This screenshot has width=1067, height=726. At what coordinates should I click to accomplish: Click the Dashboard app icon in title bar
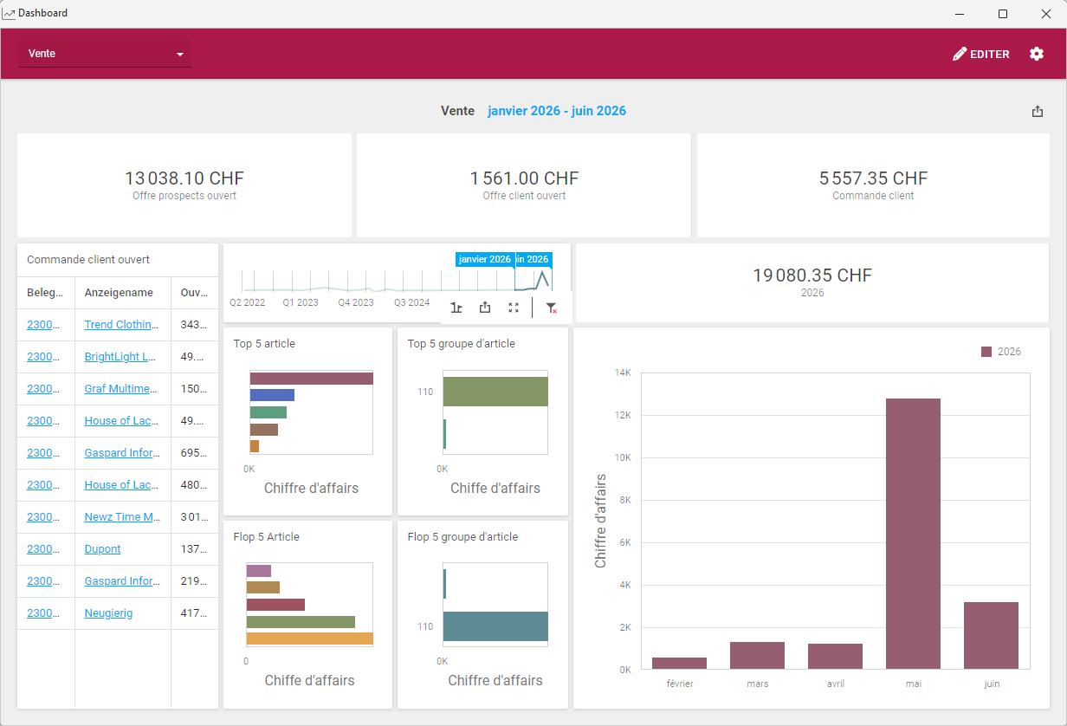pyautogui.click(x=9, y=13)
